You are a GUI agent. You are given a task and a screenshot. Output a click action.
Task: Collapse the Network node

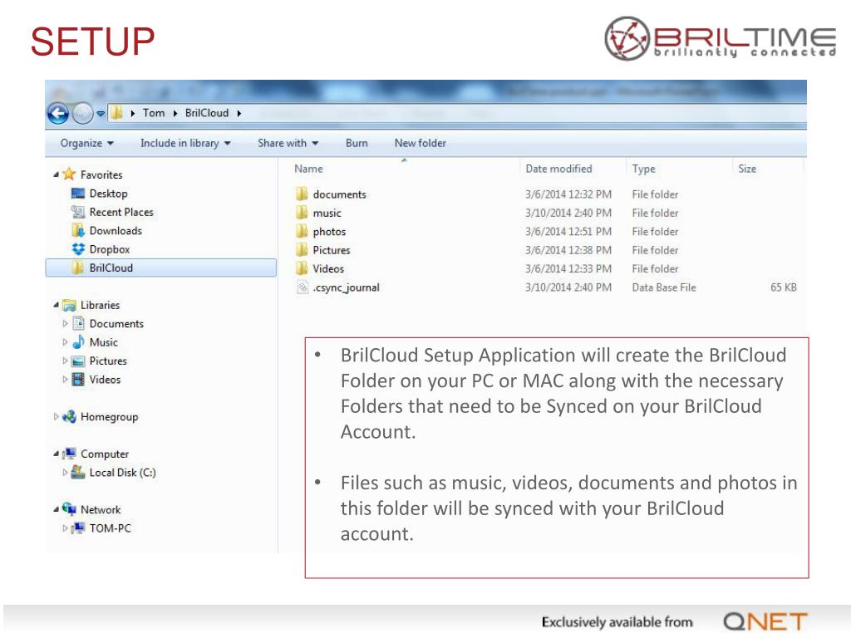tap(56, 509)
